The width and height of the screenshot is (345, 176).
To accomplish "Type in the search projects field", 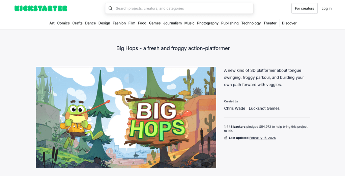I will pos(182,8).
